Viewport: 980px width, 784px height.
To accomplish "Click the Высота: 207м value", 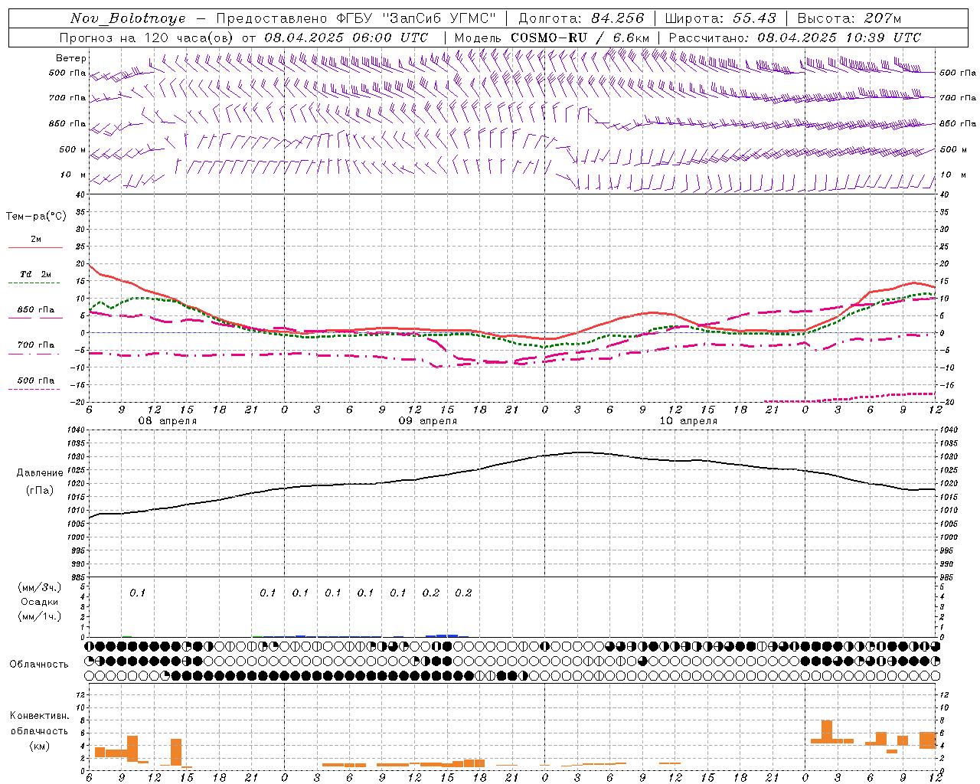I will (849, 18).
